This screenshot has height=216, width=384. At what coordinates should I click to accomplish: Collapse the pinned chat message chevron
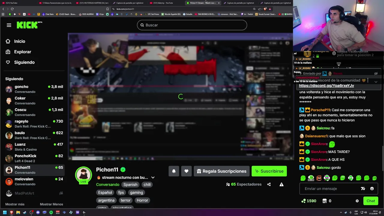click(x=376, y=82)
